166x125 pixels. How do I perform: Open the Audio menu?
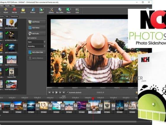click(7, 6)
